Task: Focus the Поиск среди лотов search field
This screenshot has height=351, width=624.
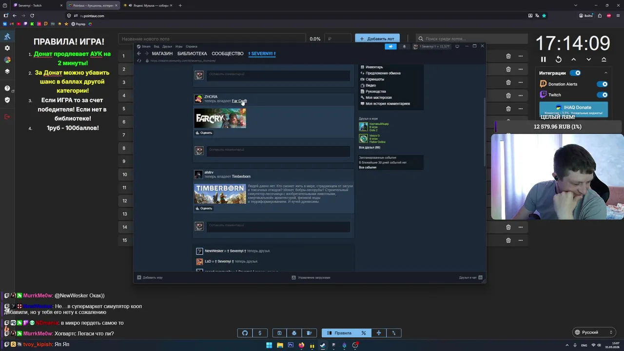Action: (472, 39)
